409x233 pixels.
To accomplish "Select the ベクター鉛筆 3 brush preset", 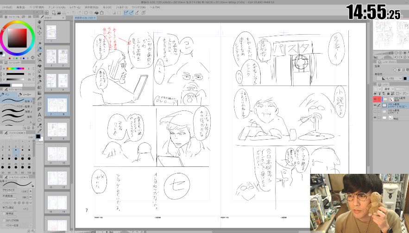I will coord(17,106).
